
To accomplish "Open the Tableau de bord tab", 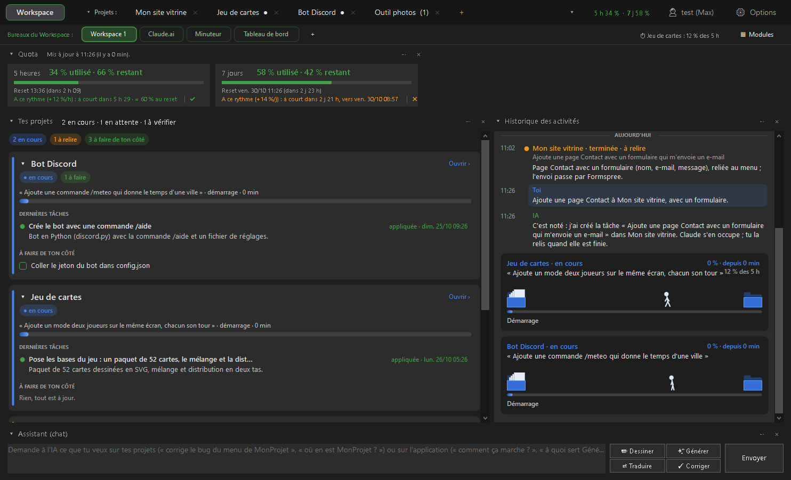I will [x=266, y=34].
